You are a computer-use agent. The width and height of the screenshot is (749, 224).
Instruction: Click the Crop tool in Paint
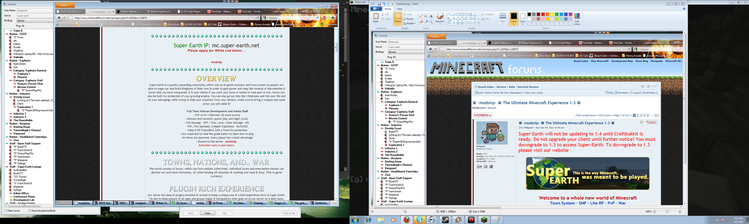(x=408, y=14)
